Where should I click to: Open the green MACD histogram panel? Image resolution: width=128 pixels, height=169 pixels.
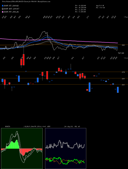click(x=22, y=149)
